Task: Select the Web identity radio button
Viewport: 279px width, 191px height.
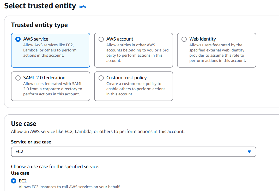Action: pyautogui.click(x=184, y=39)
